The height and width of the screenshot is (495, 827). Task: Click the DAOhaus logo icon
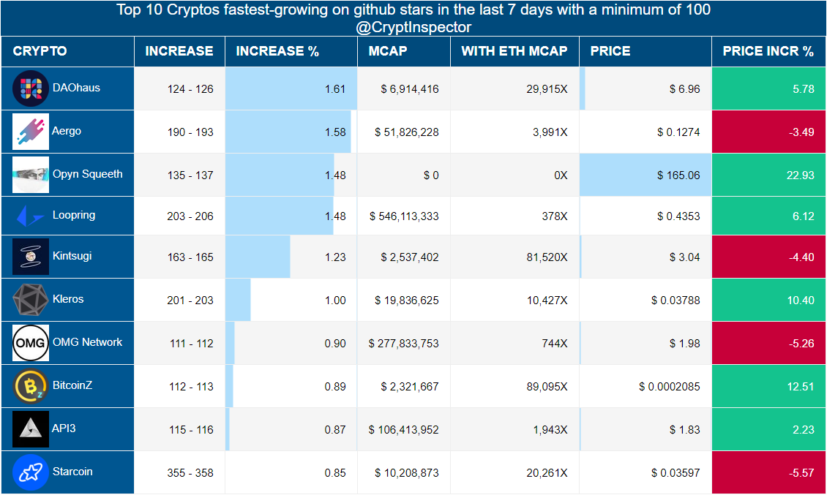click(31, 88)
